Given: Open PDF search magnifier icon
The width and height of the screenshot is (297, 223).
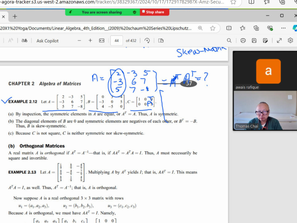Looking at the screenshot, I should [229, 40].
